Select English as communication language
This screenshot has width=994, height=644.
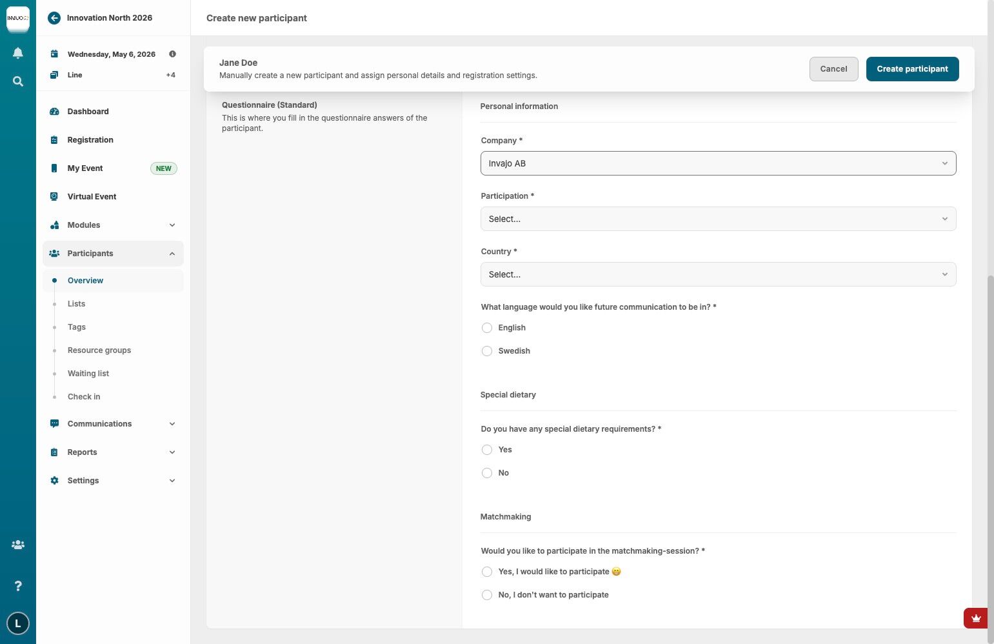(487, 328)
